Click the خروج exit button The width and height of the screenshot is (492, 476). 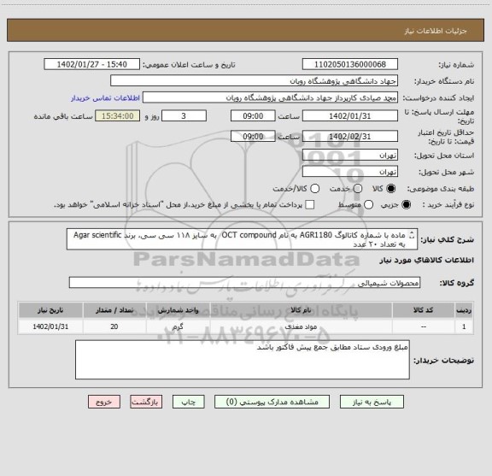[x=104, y=402]
